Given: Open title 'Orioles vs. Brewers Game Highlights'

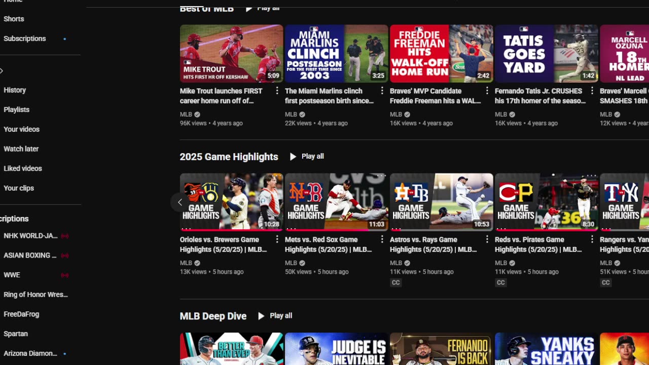Looking at the screenshot, I should coord(223,244).
